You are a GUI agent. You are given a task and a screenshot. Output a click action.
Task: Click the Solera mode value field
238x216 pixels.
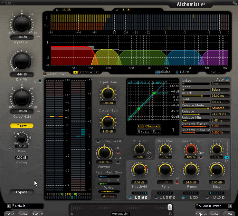[220, 90]
